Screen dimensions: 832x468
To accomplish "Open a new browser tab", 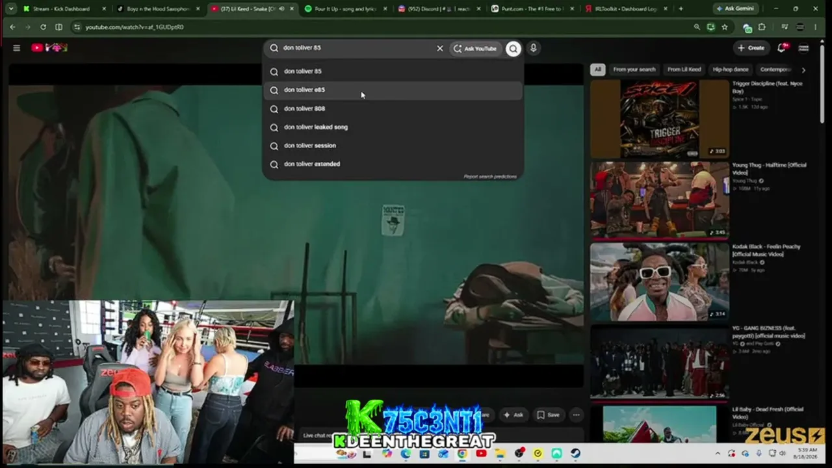I will pyautogui.click(x=681, y=9).
